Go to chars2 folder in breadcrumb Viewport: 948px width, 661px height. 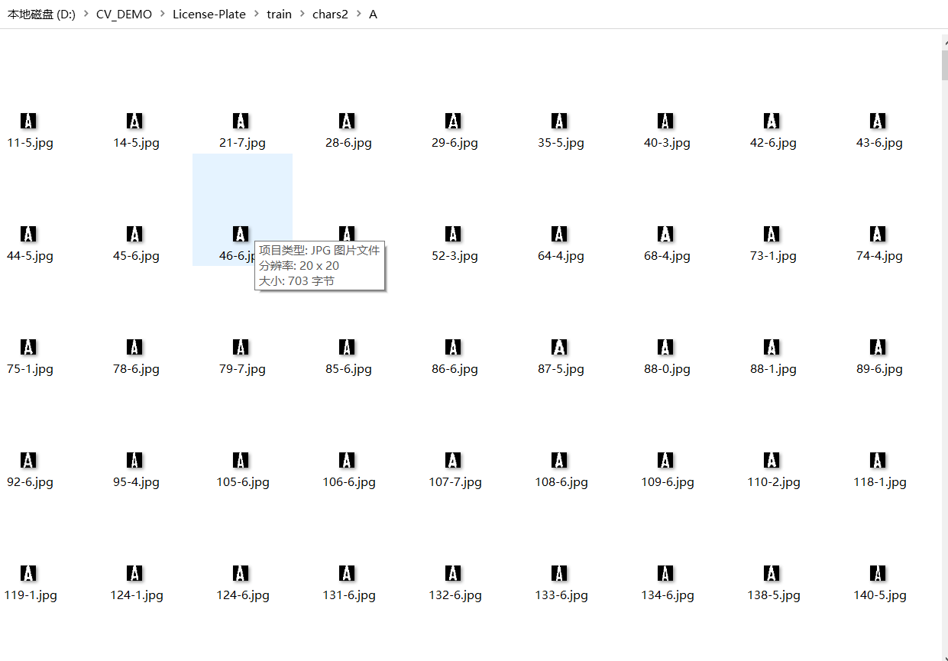coord(330,15)
